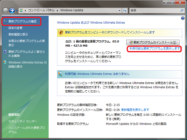Click the 合計: 1 個の重要な更新プログラム summary text

92,44
